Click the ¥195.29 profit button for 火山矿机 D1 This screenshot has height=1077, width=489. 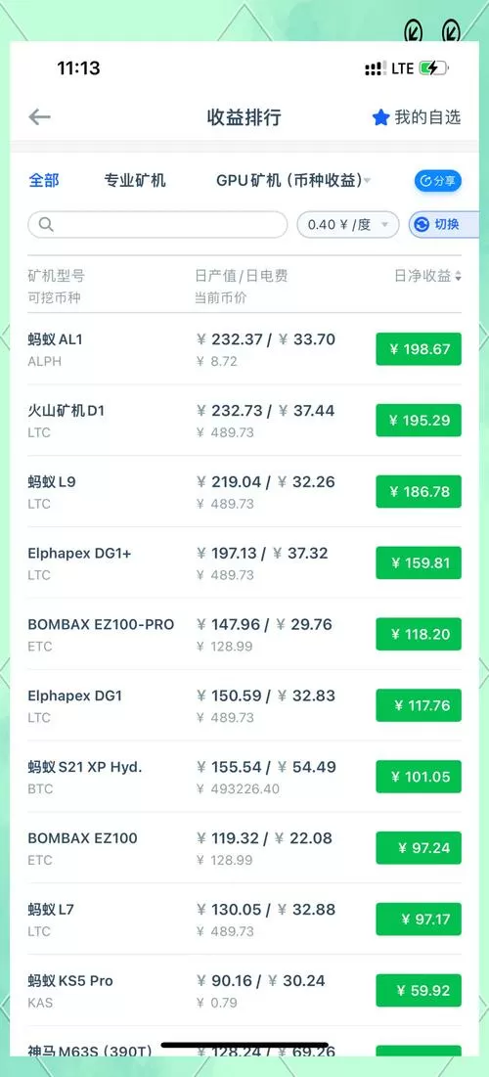[419, 421]
